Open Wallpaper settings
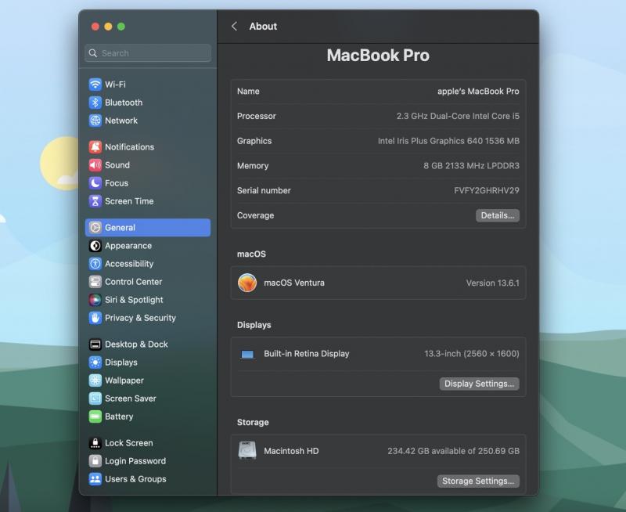626x512 pixels. pyautogui.click(x=148, y=380)
